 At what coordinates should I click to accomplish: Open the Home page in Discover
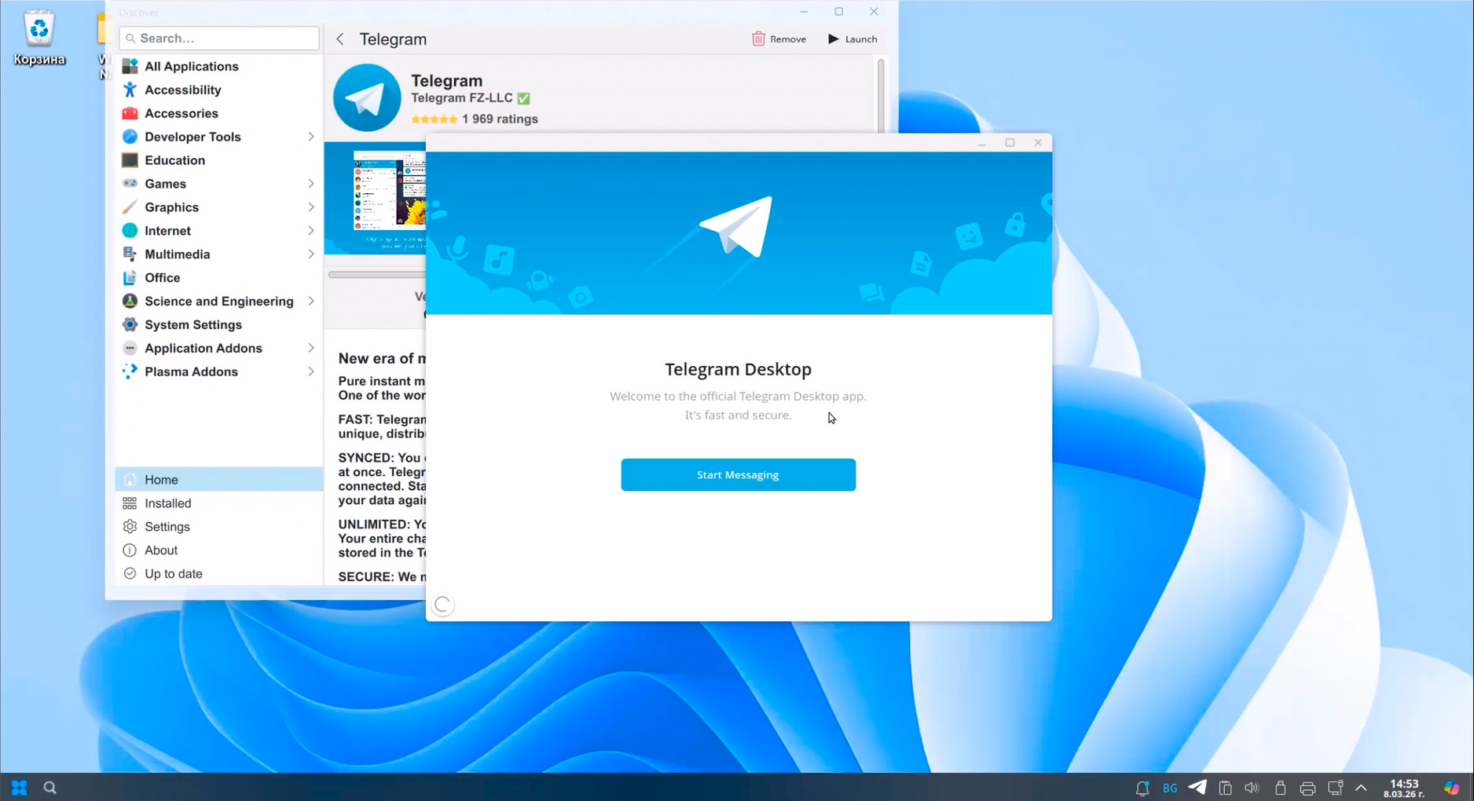coord(219,480)
